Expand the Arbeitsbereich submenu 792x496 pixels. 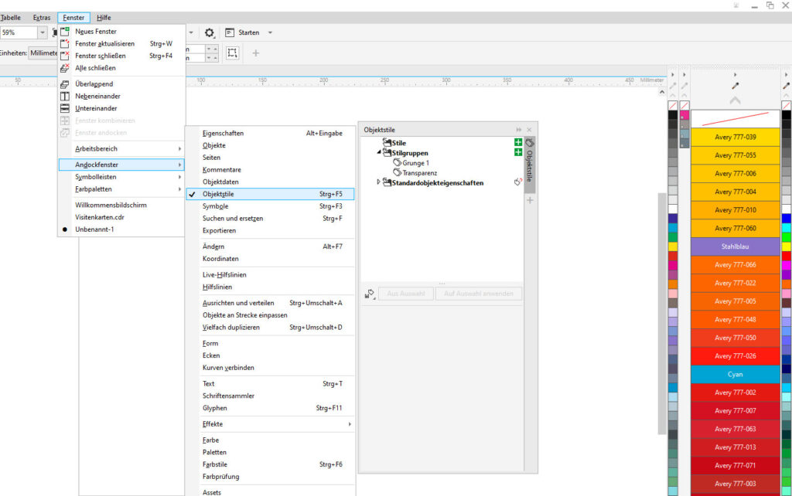tap(121, 148)
